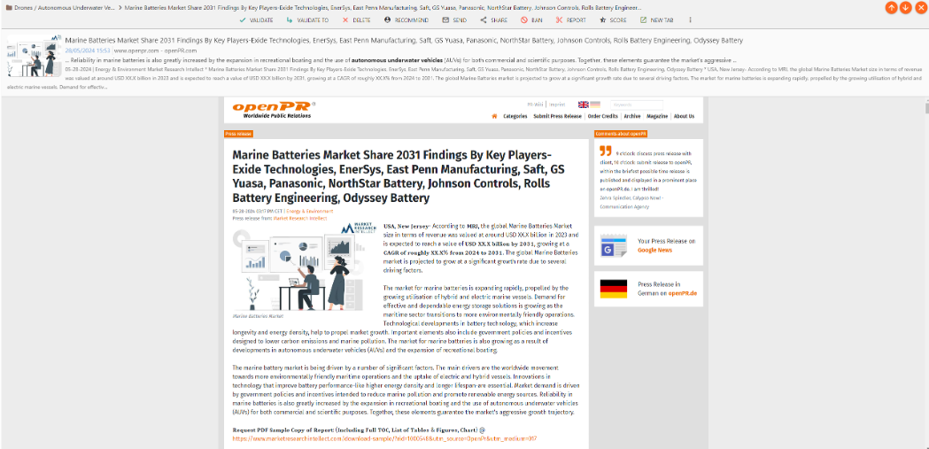This screenshot has width=929, height=449.
Task: Click the article thumbnail in summary header
Action: 34,55
